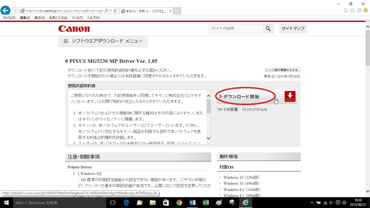Click PIXUS MG5230 MP Driver Ver. 1.05 heading
The width and height of the screenshot is (370, 208).
click(113, 61)
